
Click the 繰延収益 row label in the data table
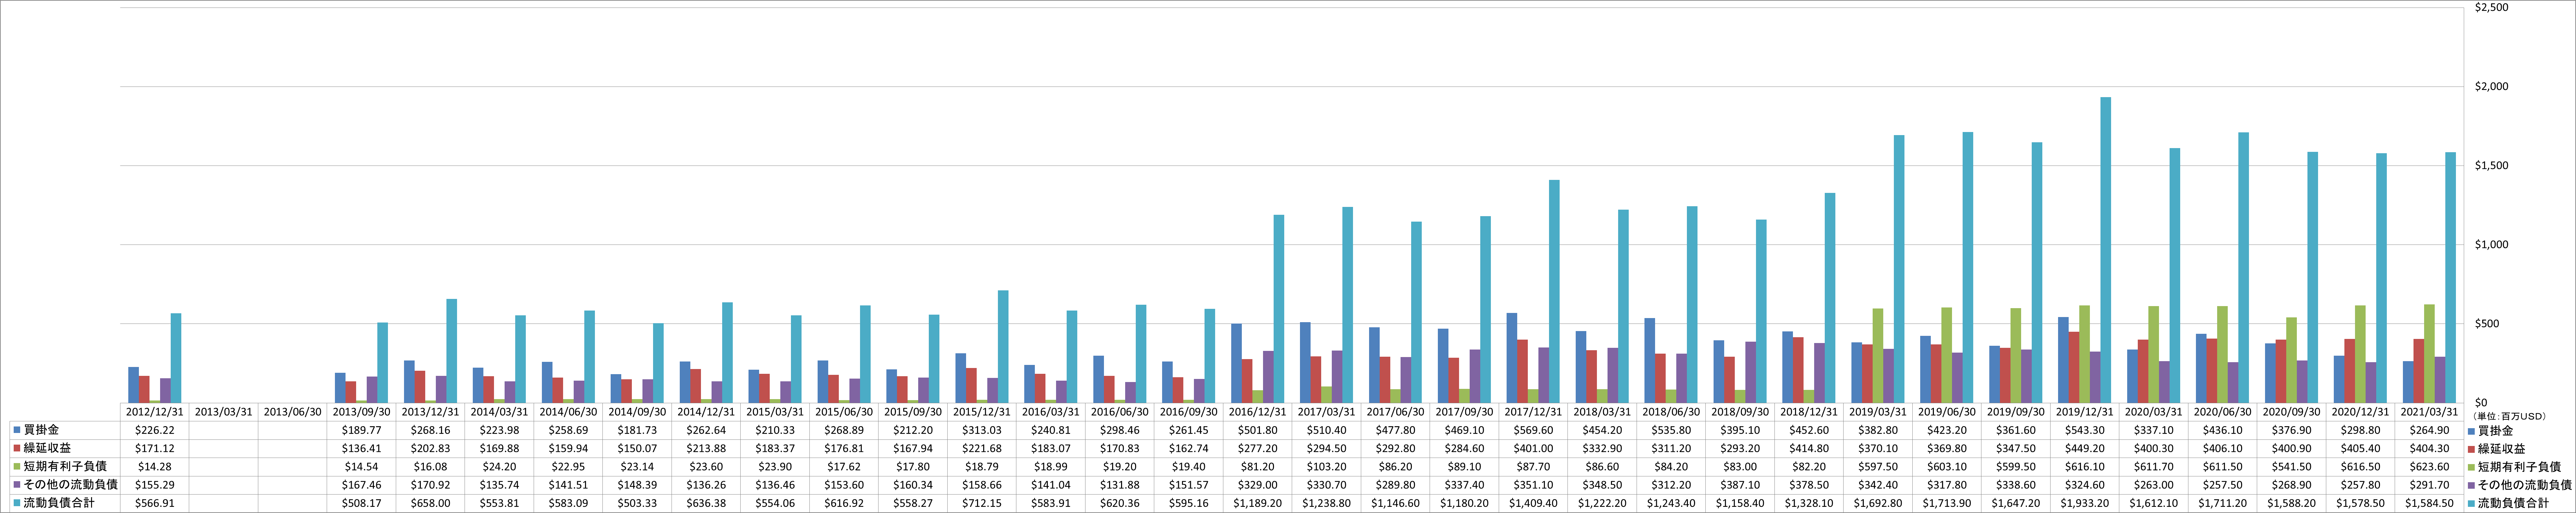[x=47, y=448]
